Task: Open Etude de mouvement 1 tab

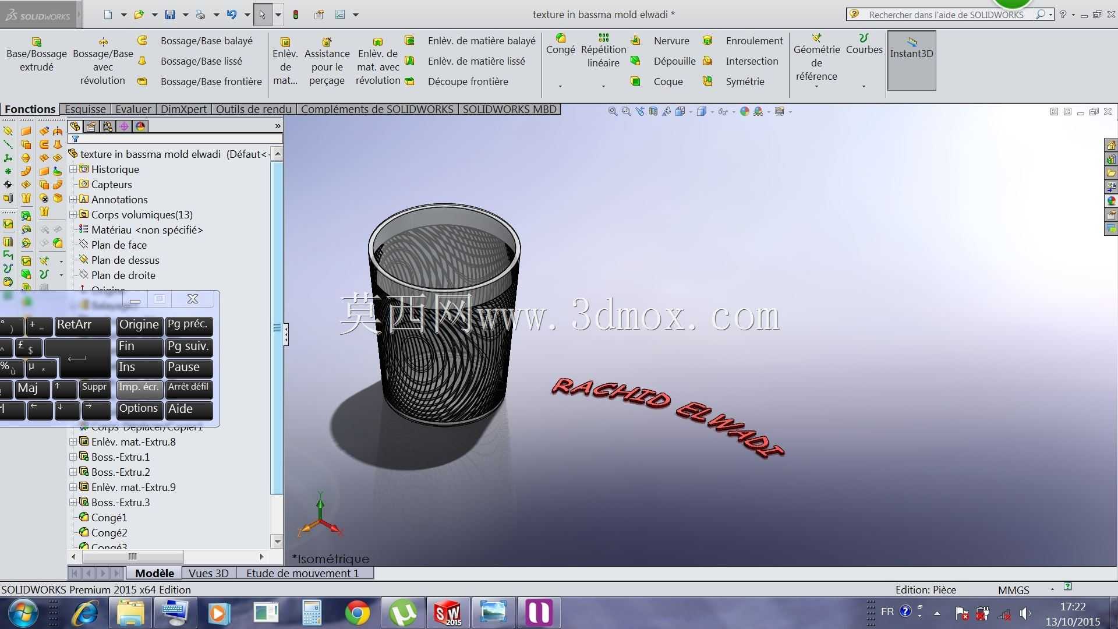Action: [303, 573]
